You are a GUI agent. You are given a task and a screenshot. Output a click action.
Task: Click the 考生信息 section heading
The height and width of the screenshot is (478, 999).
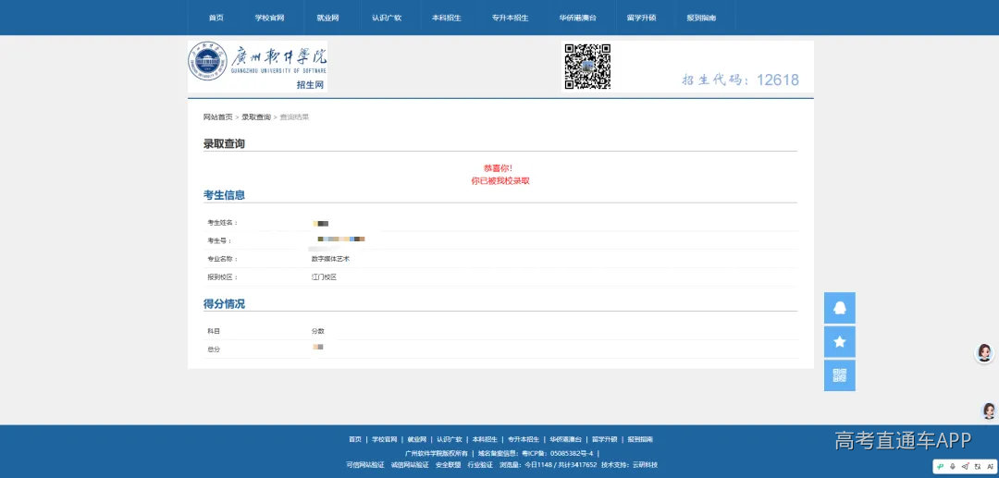click(x=224, y=195)
